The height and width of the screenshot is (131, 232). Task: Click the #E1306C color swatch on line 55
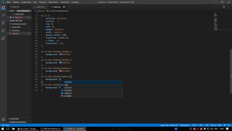click(x=61, y=71)
